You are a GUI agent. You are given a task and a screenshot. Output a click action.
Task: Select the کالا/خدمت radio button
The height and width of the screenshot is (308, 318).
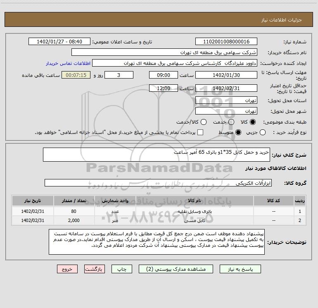[204, 122]
